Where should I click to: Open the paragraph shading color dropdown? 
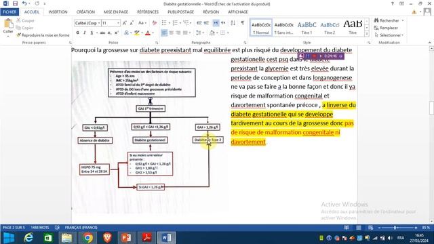pos(217,33)
